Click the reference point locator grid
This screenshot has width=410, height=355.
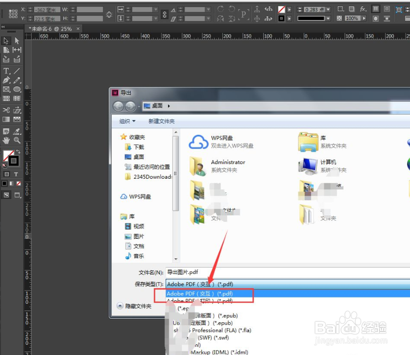(x=13, y=14)
